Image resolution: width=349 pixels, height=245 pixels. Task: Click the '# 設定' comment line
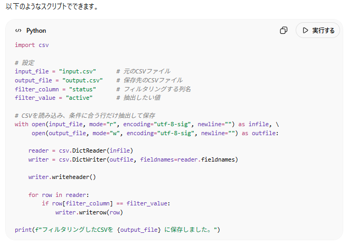tap(24, 62)
